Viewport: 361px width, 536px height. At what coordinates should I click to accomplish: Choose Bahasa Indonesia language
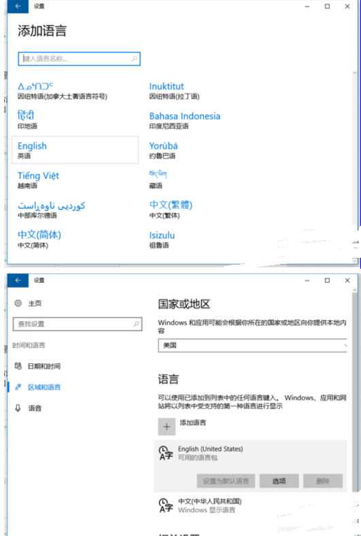click(x=185, y=120)
